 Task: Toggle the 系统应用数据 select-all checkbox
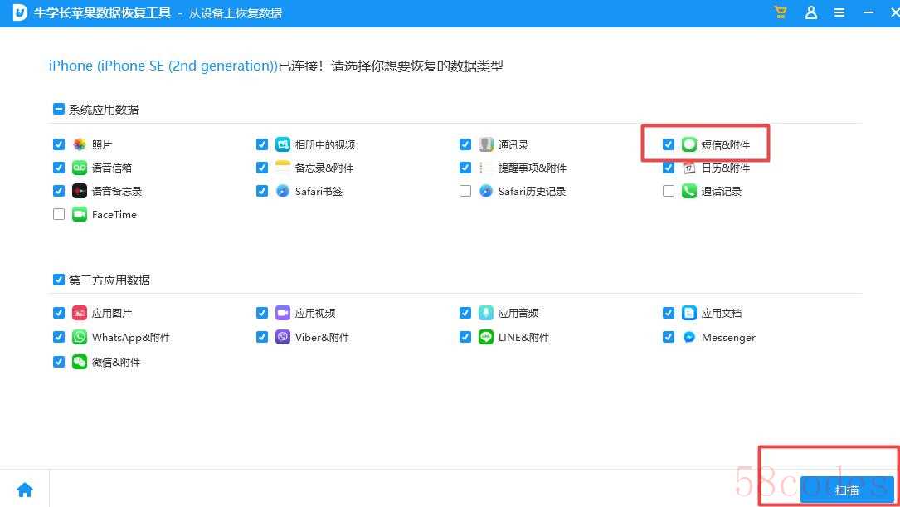pyautogui.click(x=59, y=109)
